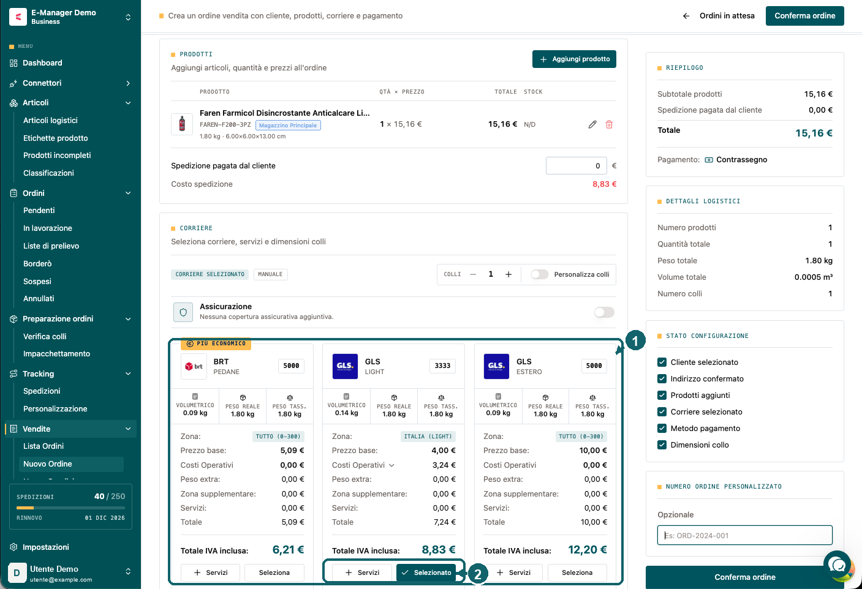862x589 pixels.
Task: Toggle Dimensioni collo checkbox
Action: tap(662, 445)
